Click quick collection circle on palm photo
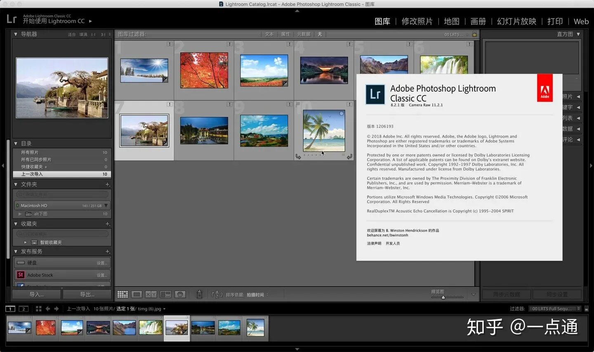This screenshot has height=352, width=594. coord(342,113)
